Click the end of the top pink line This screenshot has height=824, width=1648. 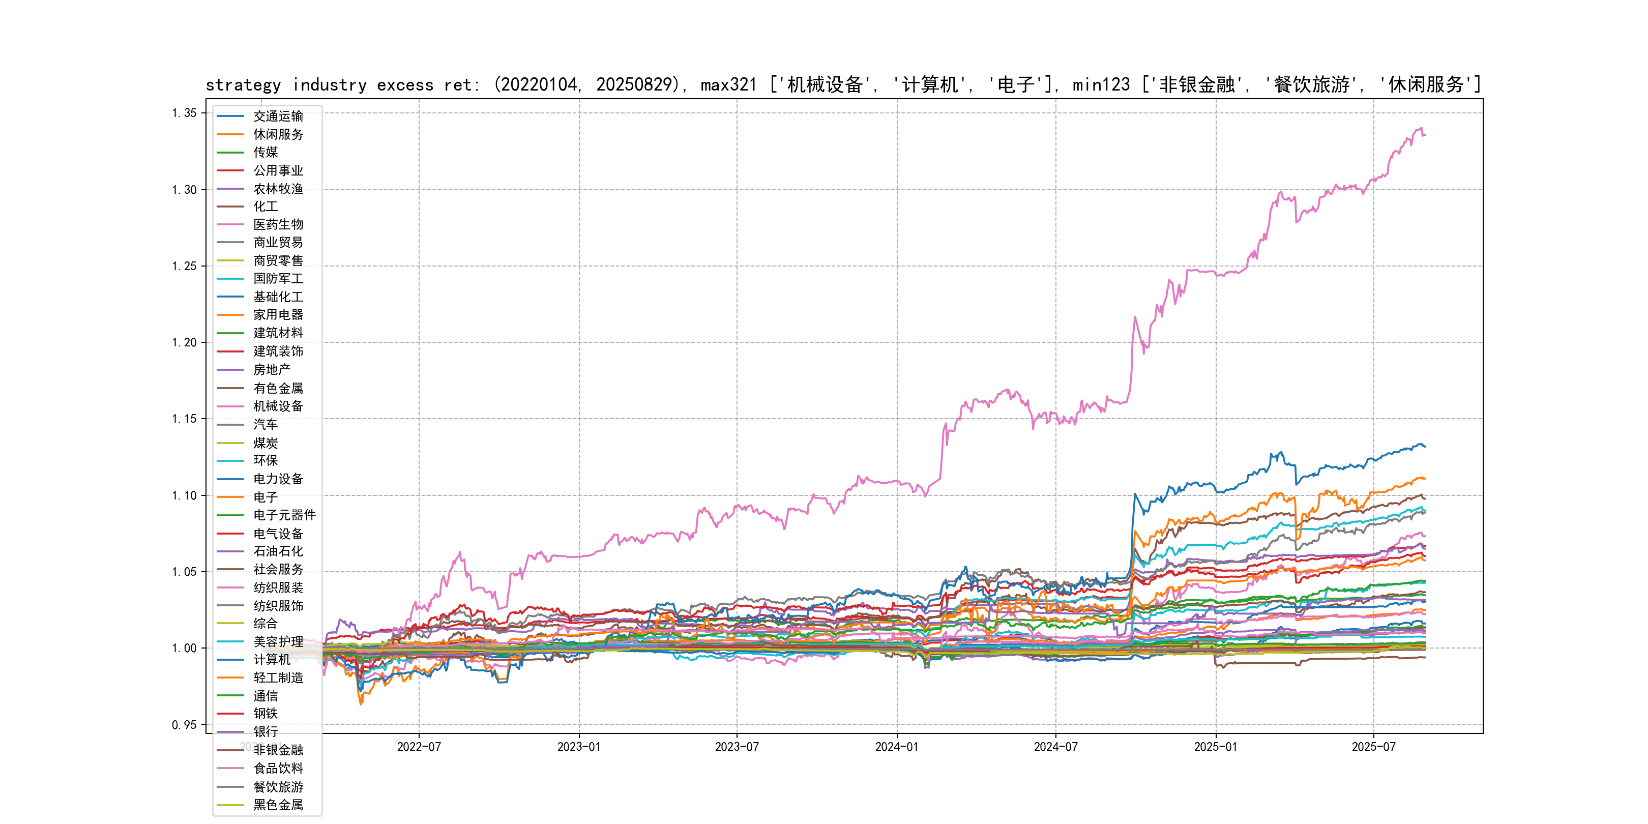tap(1425, 134)
